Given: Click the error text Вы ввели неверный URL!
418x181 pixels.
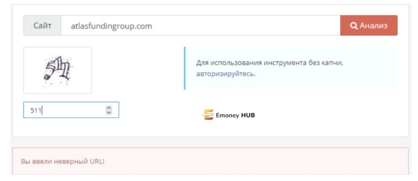Looking at the screenshot, I should click(x=62, y=162).
